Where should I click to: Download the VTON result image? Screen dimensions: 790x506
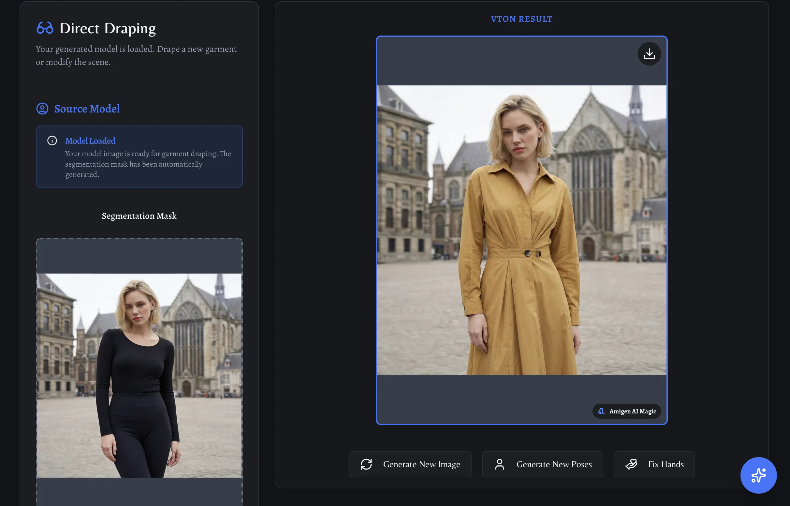[x=649, y=54]
